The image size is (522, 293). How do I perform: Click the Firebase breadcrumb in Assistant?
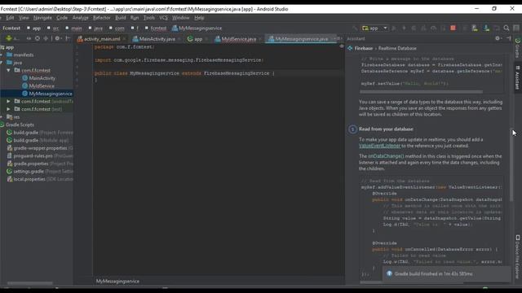tap(364, 49)
